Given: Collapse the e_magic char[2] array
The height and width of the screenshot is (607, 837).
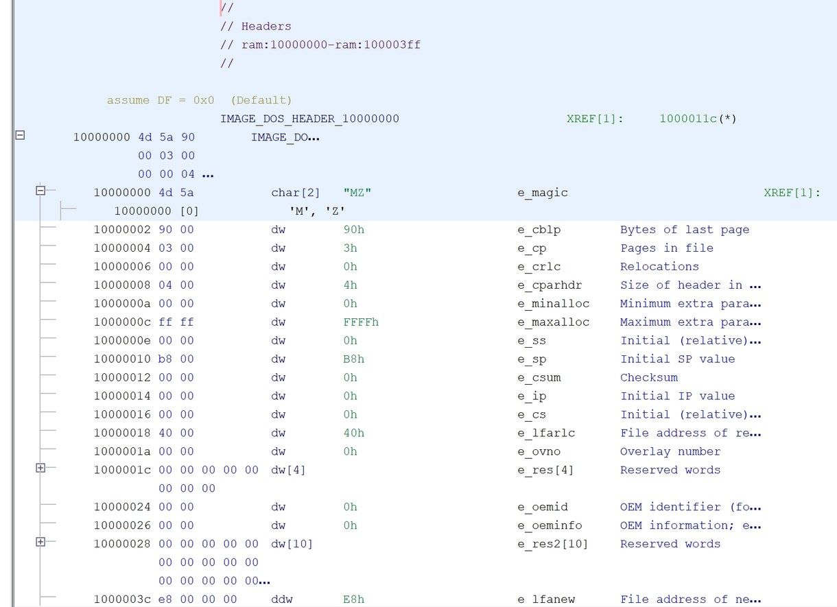Looking at the screenshot, I should point(40,191).
